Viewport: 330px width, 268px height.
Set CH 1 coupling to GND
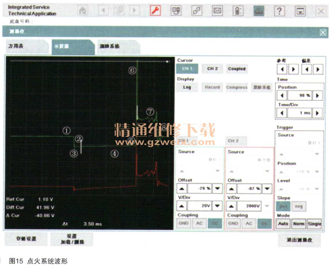pos(183,224)
